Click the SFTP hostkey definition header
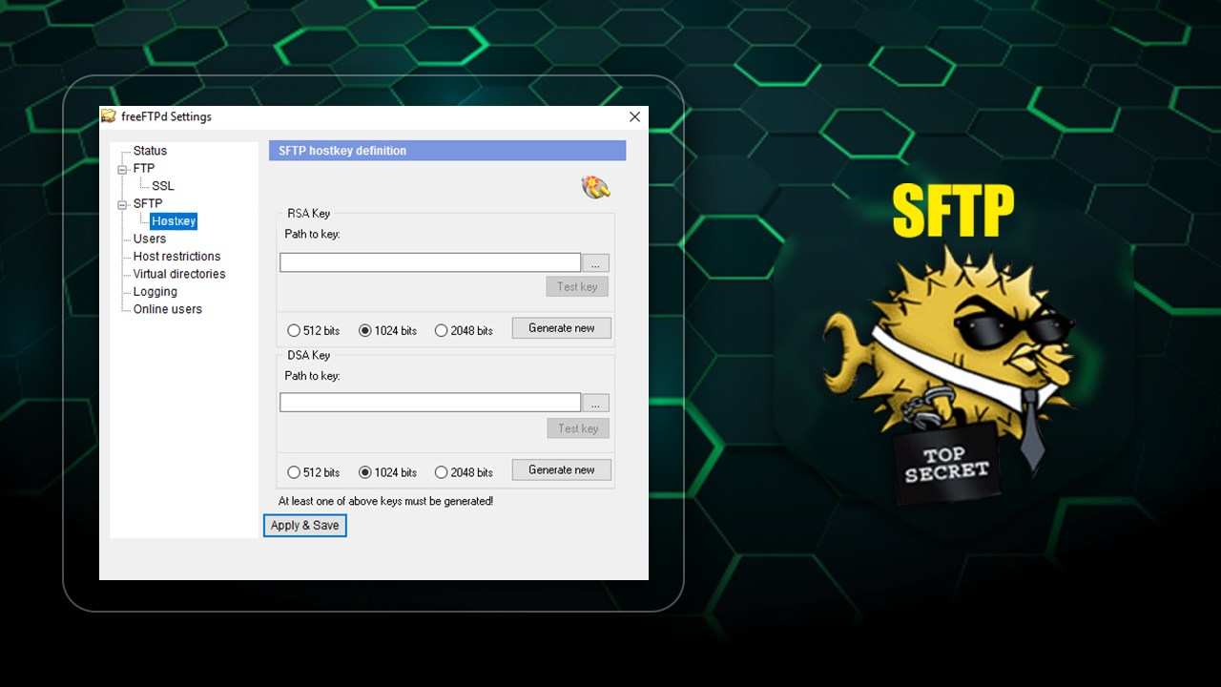 point(447,151)
